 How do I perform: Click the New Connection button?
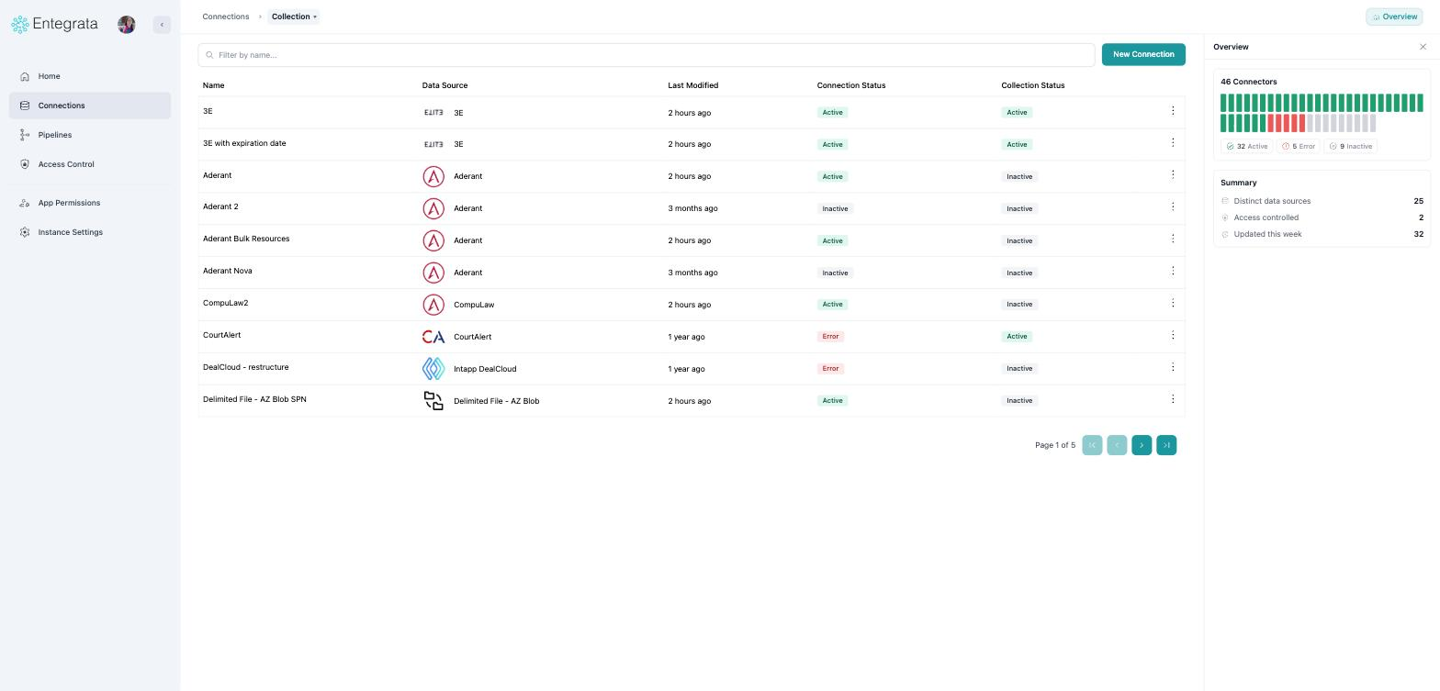point(1143,54)
